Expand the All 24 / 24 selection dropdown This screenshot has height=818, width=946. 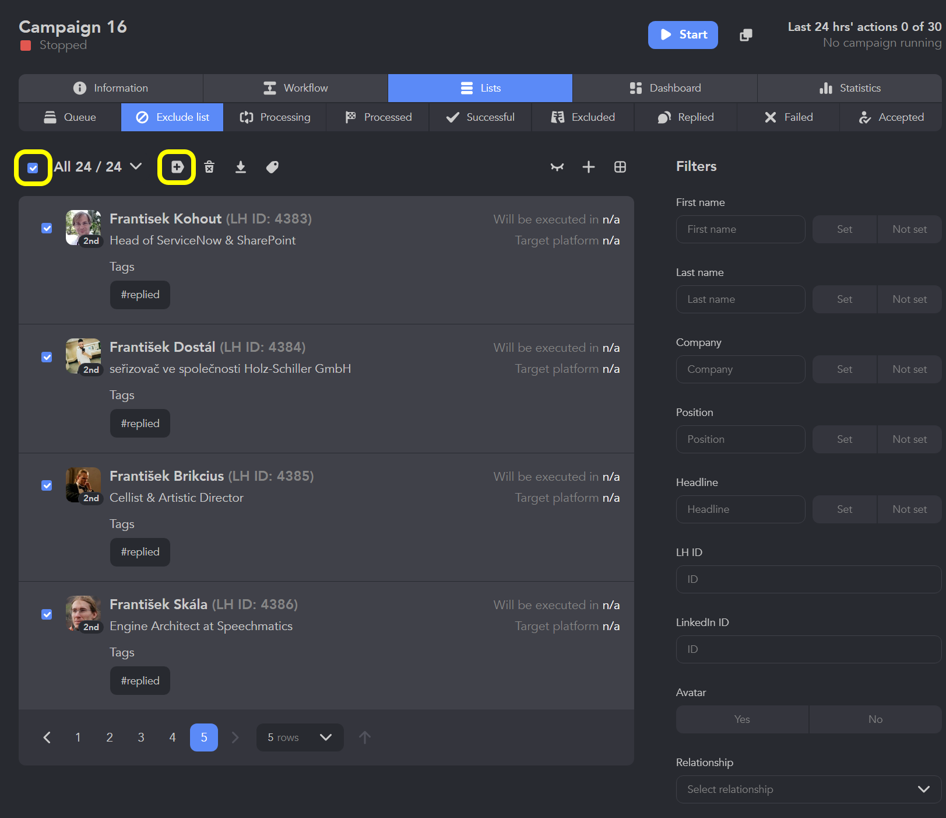[136, 167]
